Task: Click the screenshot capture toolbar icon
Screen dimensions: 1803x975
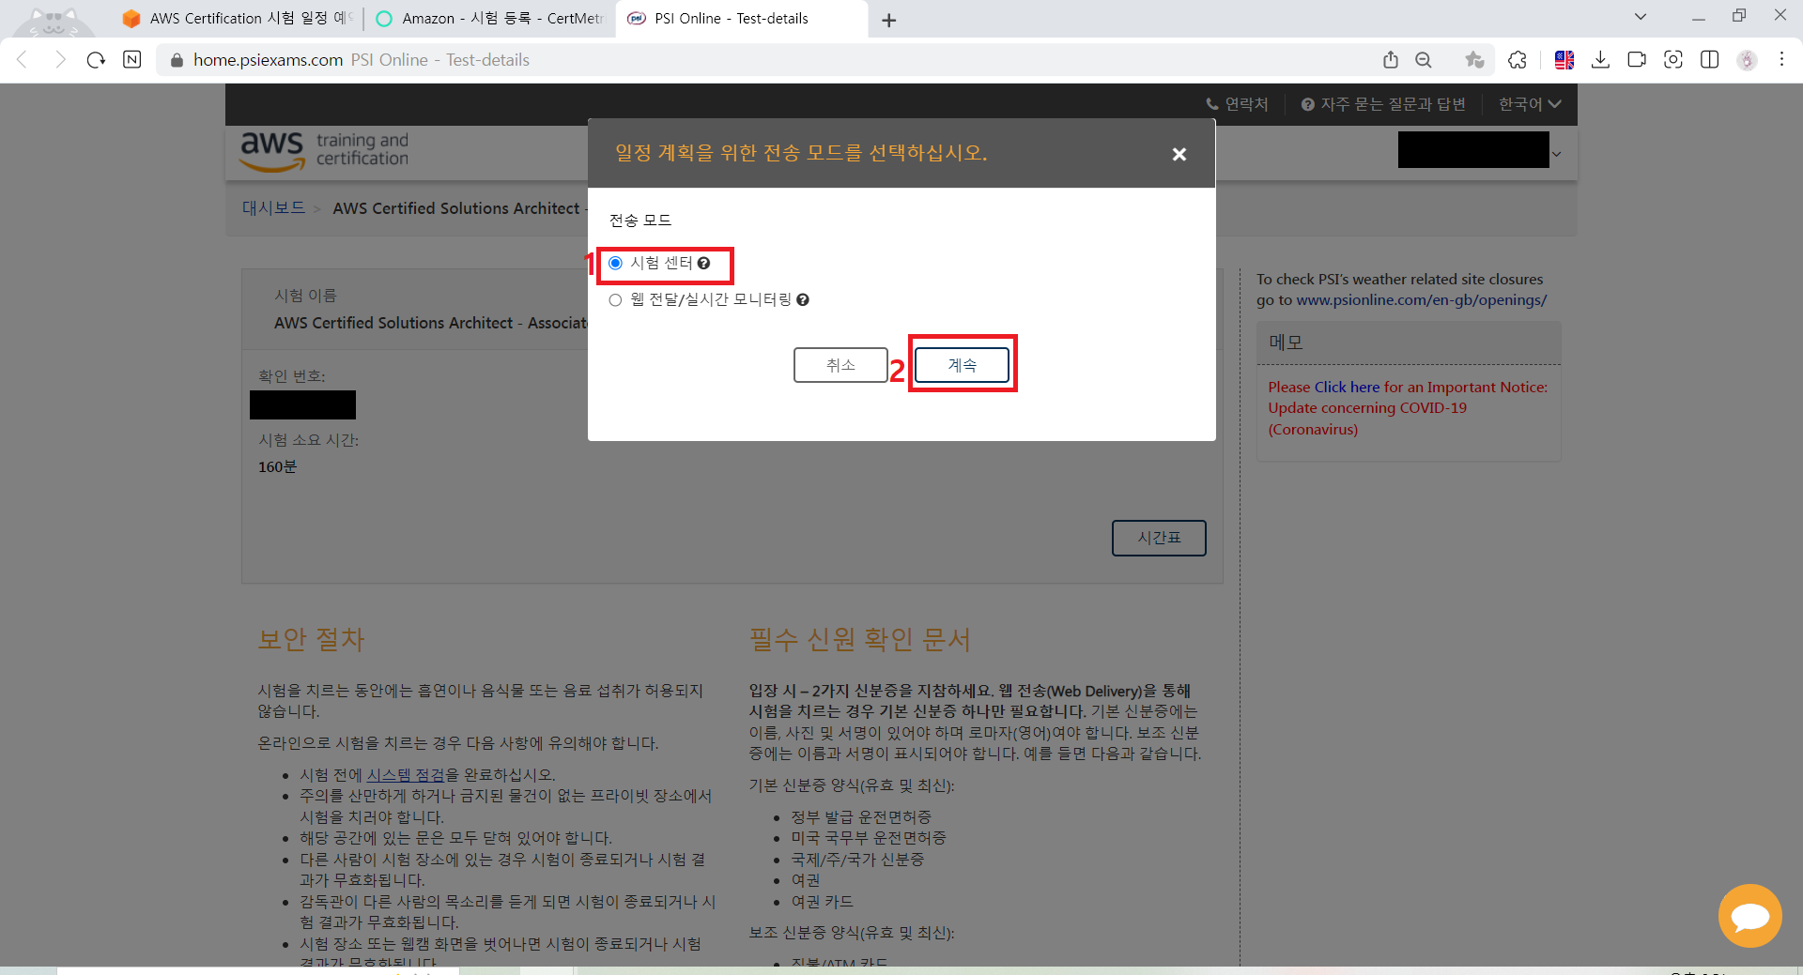Action: click(1673, 60)
